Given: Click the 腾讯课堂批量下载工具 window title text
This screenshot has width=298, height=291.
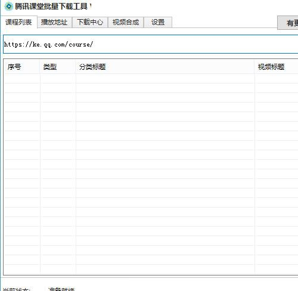Looking at the screenshot, I should tap(51, 7).
